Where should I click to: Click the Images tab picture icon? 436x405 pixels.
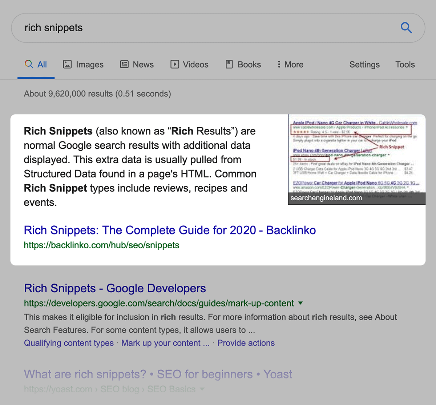click(67, 64)
